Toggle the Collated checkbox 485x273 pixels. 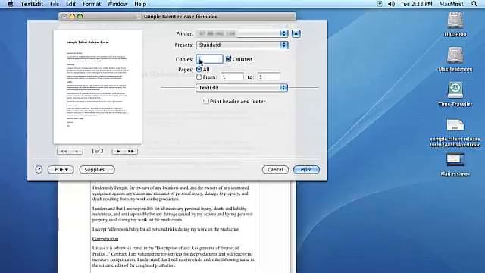(229, 59)
